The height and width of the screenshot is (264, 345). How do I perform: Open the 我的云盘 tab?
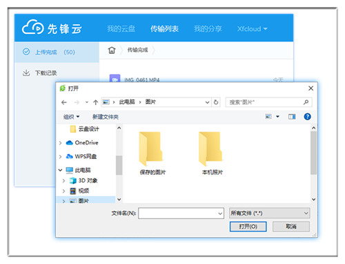(x=121, y=29)
